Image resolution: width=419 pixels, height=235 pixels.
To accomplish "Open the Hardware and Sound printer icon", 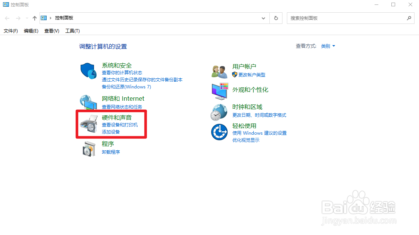I will pyautogui.click(x=88, y=123).
